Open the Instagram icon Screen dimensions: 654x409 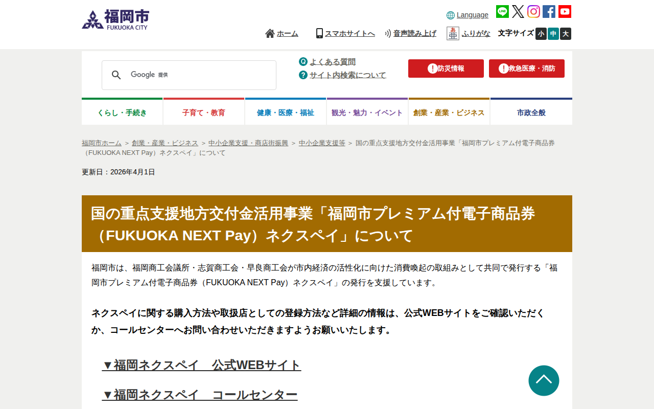[533, 11]
